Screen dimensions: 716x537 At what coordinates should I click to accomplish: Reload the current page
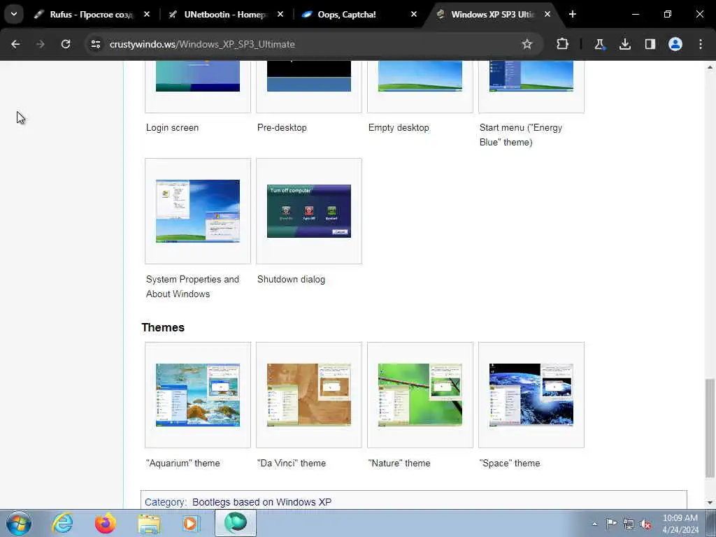tap(66, 44)
